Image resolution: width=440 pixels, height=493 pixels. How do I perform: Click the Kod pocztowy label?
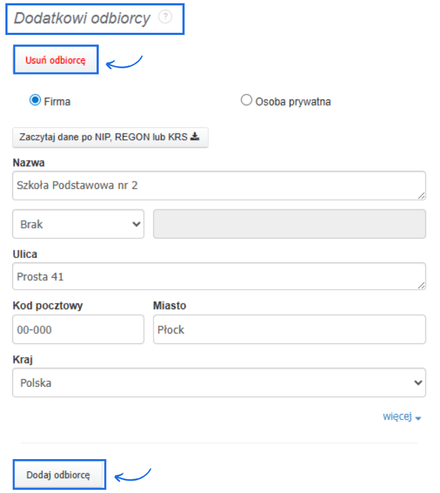pyautogui.click(x=48, y=306)
